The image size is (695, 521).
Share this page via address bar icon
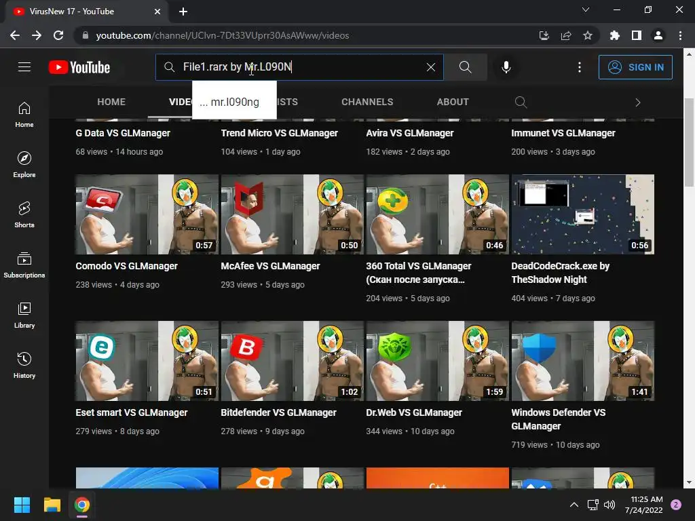[566, 35]
